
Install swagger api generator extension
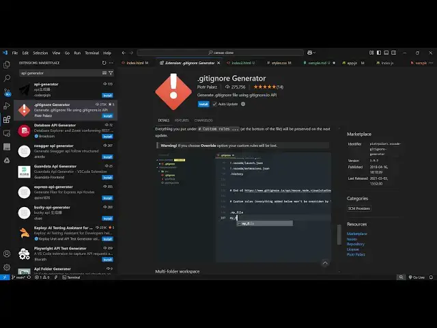107,157
